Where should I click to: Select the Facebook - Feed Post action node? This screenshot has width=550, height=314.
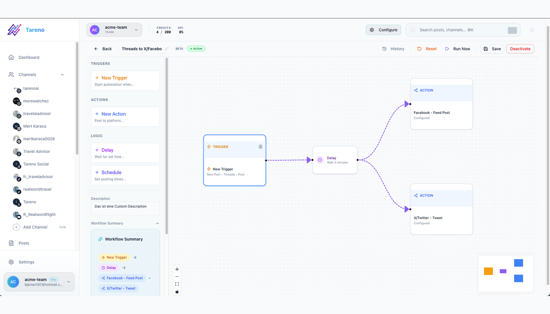[442, 104]
